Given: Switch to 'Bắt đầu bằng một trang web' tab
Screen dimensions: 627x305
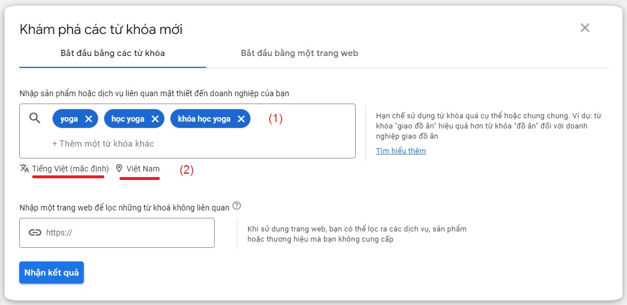Looking at the screenshot, I should [300, 53].
